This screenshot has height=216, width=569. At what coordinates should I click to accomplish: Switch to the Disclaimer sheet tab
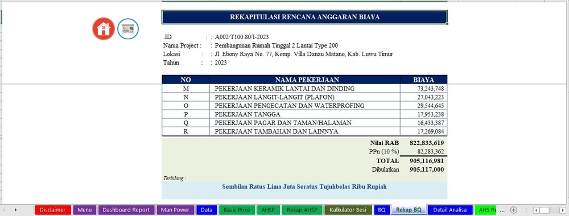pos(52,210)
